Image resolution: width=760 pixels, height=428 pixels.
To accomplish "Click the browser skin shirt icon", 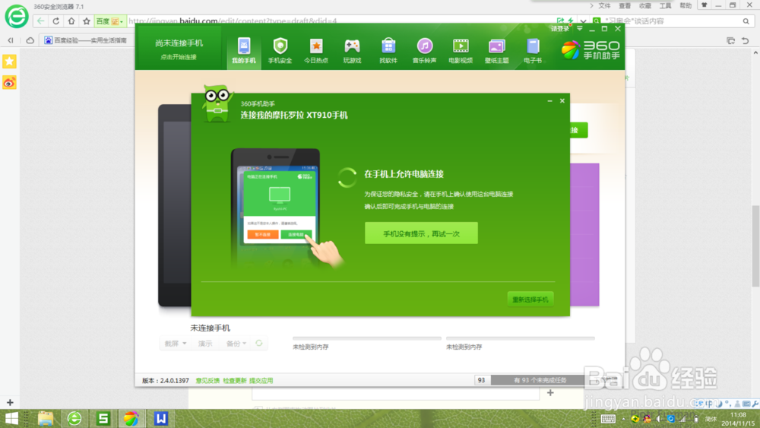I will [x=705, y=5].
